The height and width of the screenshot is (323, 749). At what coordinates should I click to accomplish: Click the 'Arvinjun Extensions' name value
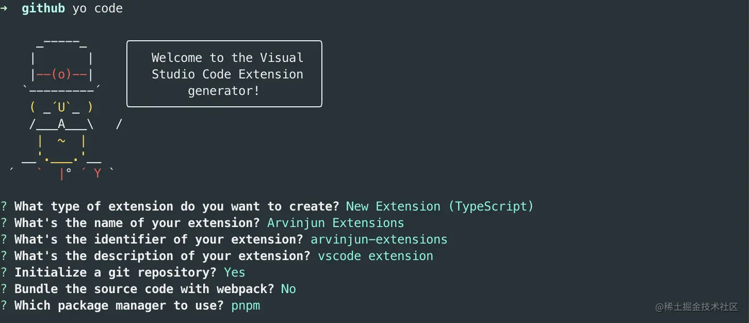point(336,223)
